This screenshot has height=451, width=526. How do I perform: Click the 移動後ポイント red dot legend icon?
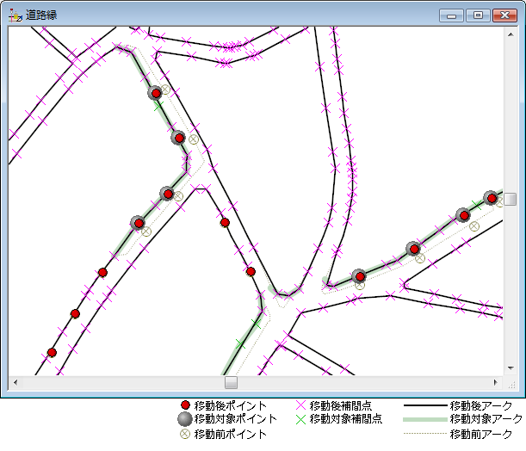pyautogui.click(x=185, y=405)
